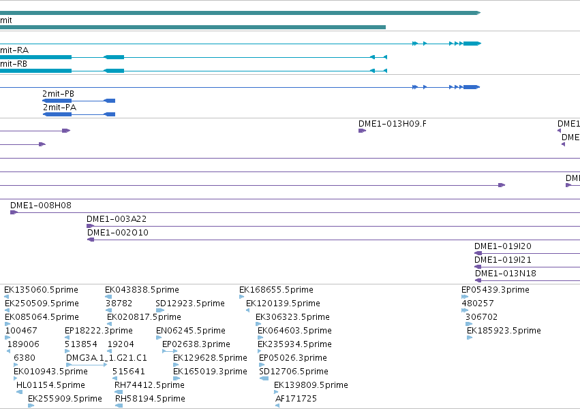Click the 2mit-PB protein label

[58, 94]
